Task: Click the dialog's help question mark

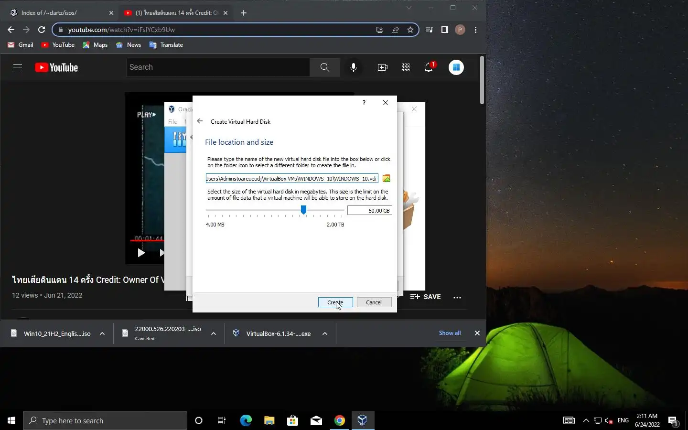Action: point(364,103)
